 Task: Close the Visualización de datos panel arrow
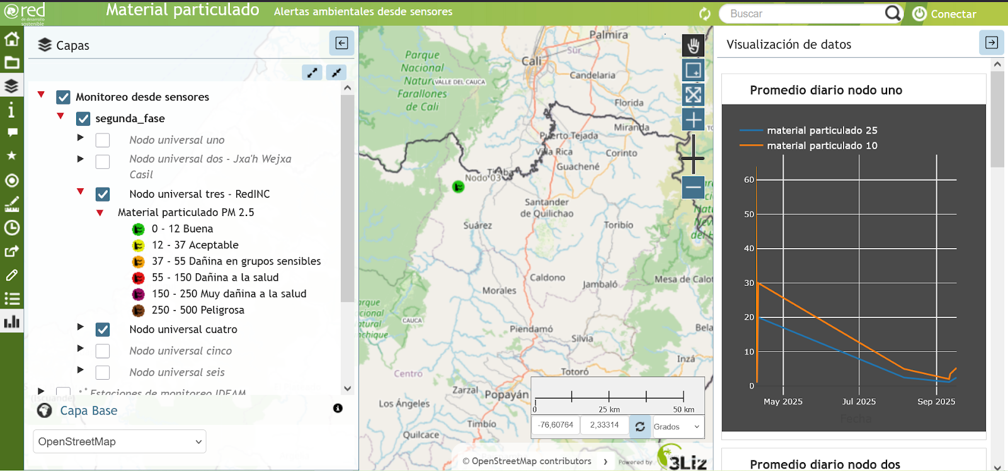(x=992, y=43)
